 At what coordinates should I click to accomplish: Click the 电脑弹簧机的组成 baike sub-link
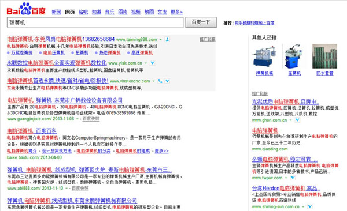click(132, 151)
